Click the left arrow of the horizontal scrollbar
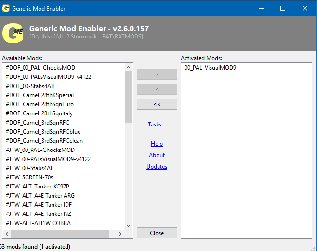The height and width of the screenshot is (251, 317). click(x=7, y=234)
